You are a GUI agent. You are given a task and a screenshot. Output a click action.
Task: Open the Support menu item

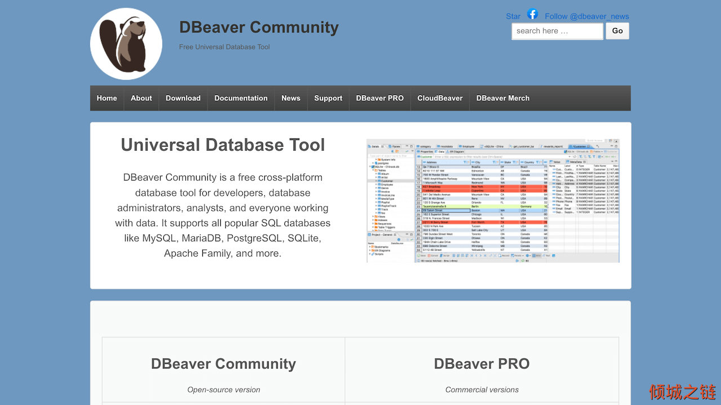[x=328, y=98]
